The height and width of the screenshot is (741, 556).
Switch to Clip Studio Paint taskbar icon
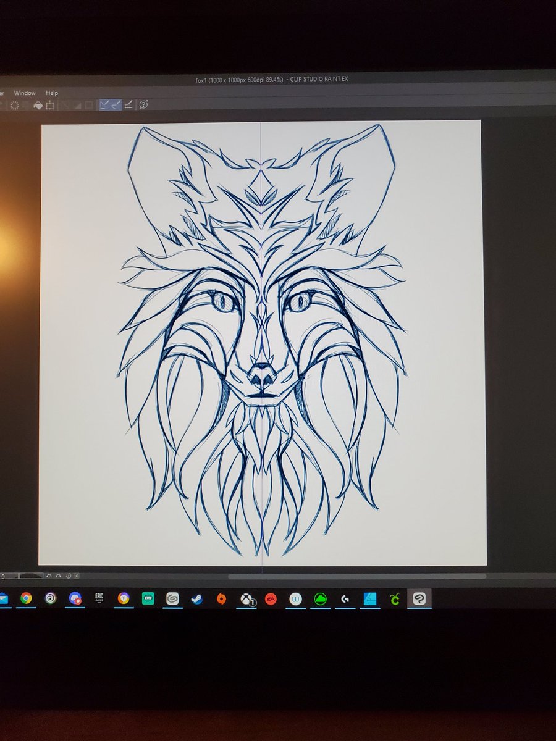(419, 598)
